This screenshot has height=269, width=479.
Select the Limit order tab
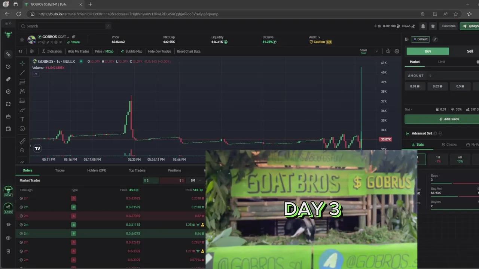[442, 62]
